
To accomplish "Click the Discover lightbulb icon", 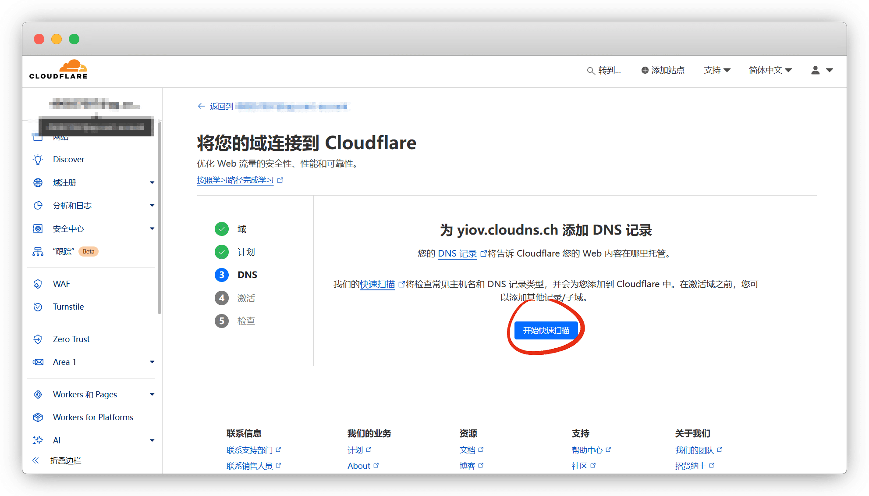I will [x=38, y=159].
